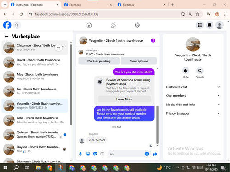The image size is (230, 172).
Task: Expand Customize chat section
Action: click(x=193, y=87)
